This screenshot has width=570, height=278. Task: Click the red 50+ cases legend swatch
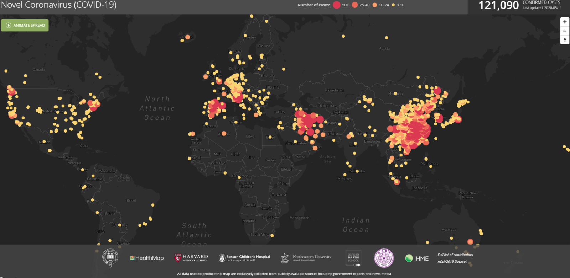337,5
